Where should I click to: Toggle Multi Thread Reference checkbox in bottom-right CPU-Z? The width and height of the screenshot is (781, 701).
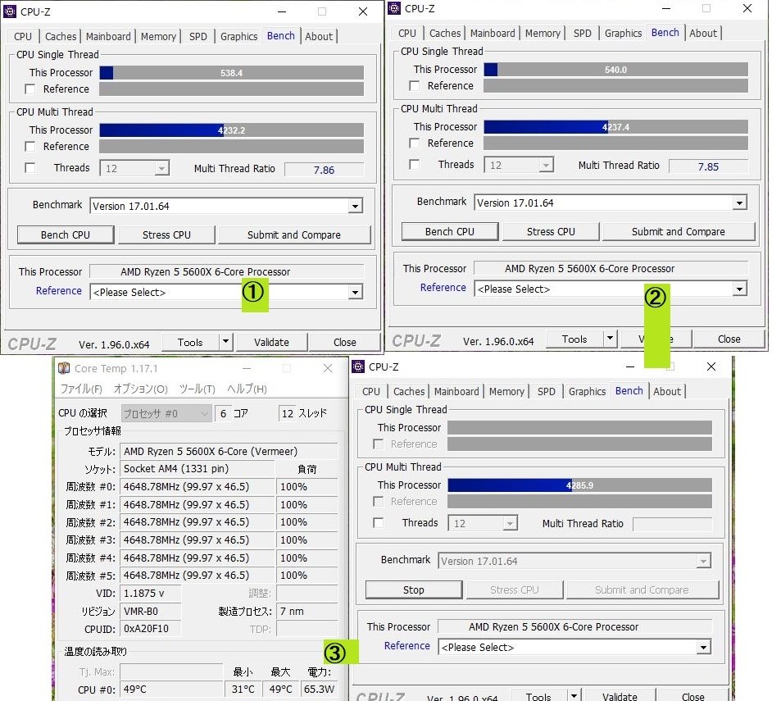378,501
